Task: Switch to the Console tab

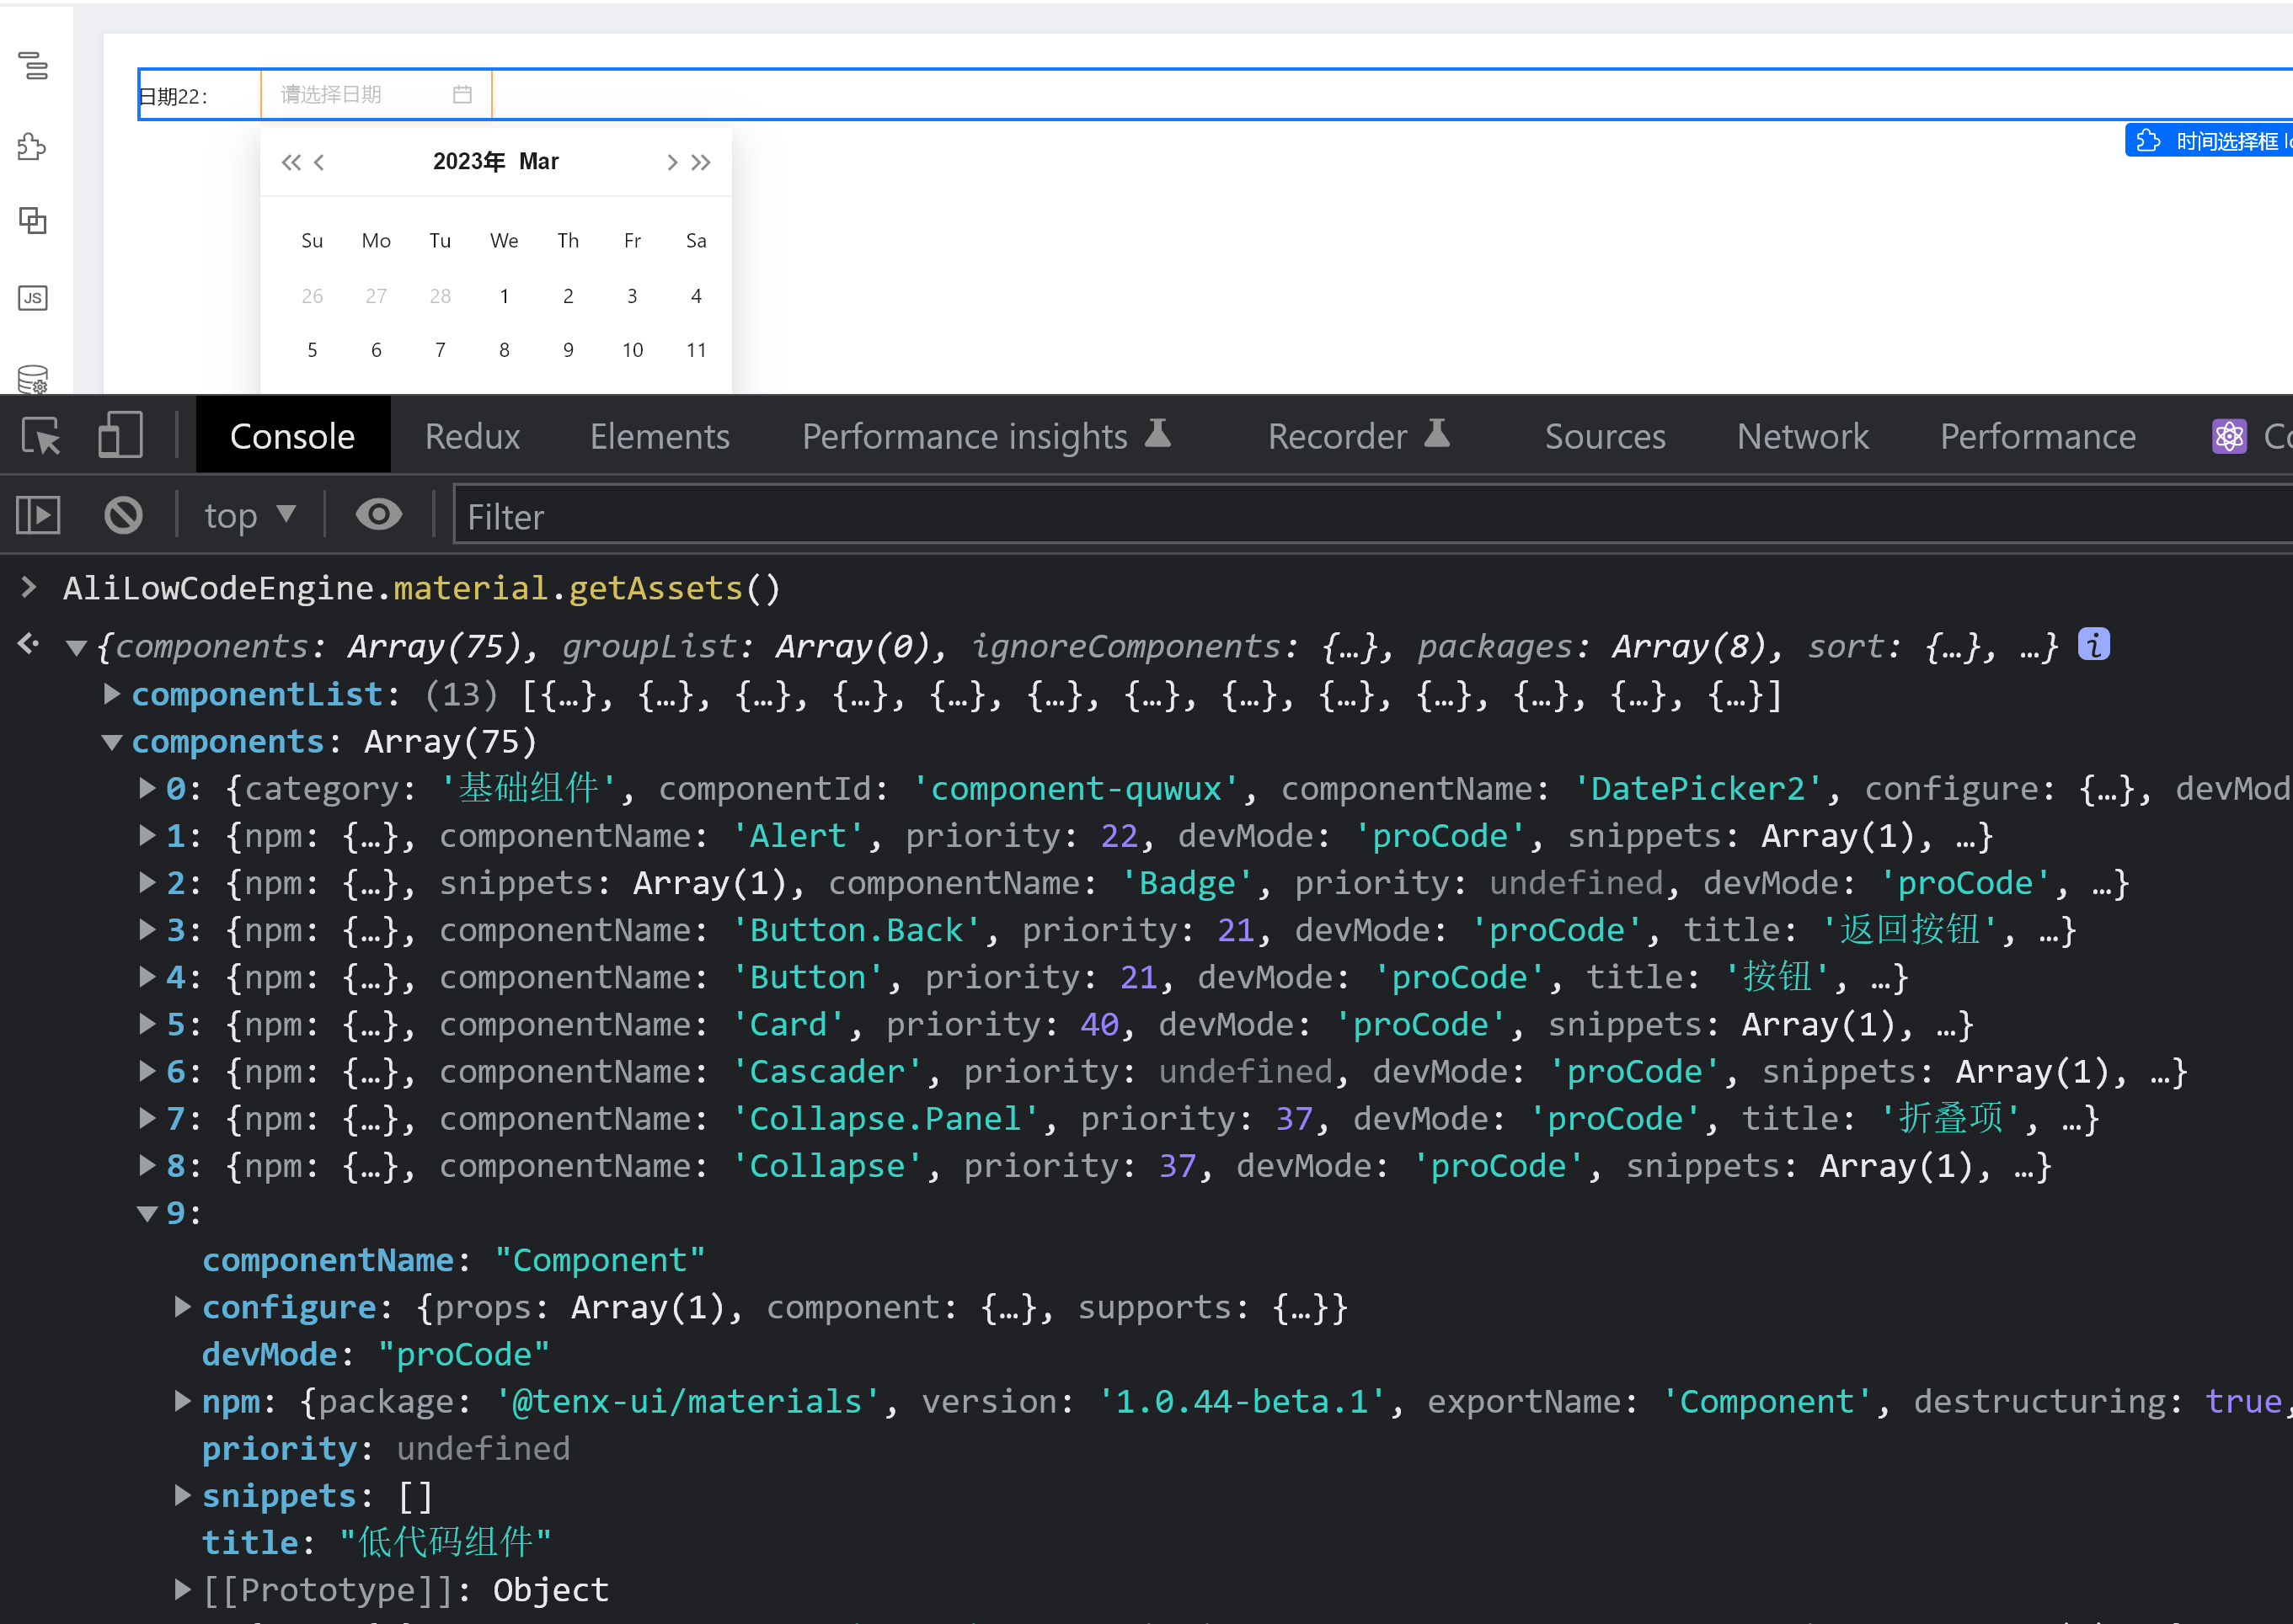Action: 292,436
